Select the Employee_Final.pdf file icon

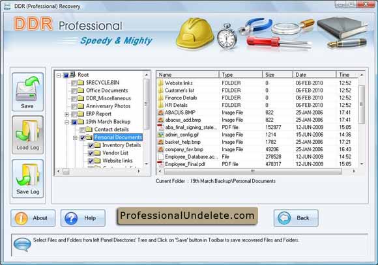pos(160,164)
